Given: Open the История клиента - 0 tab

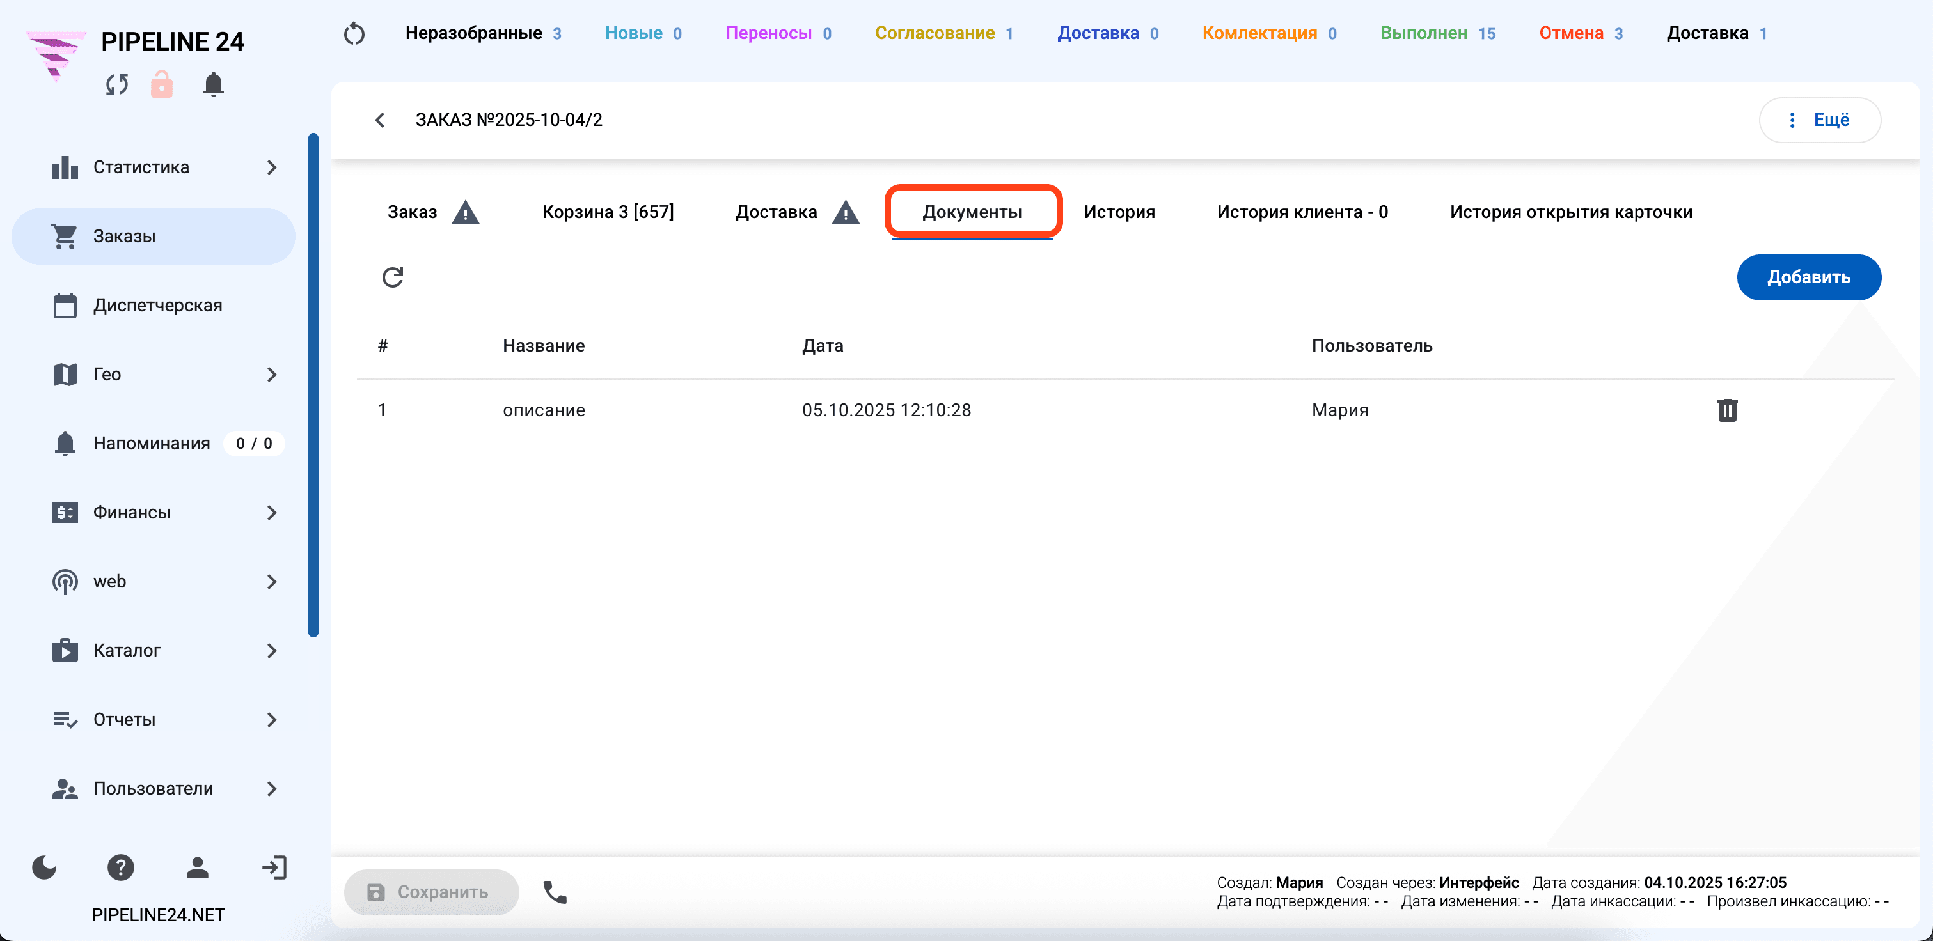Looking at the screenshot, I should tap(1302, 212).
